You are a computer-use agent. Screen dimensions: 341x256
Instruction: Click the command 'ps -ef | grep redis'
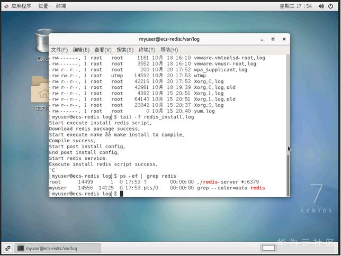pos(148,176)
